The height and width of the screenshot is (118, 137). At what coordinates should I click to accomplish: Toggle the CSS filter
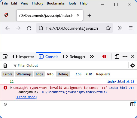[78, 74]
